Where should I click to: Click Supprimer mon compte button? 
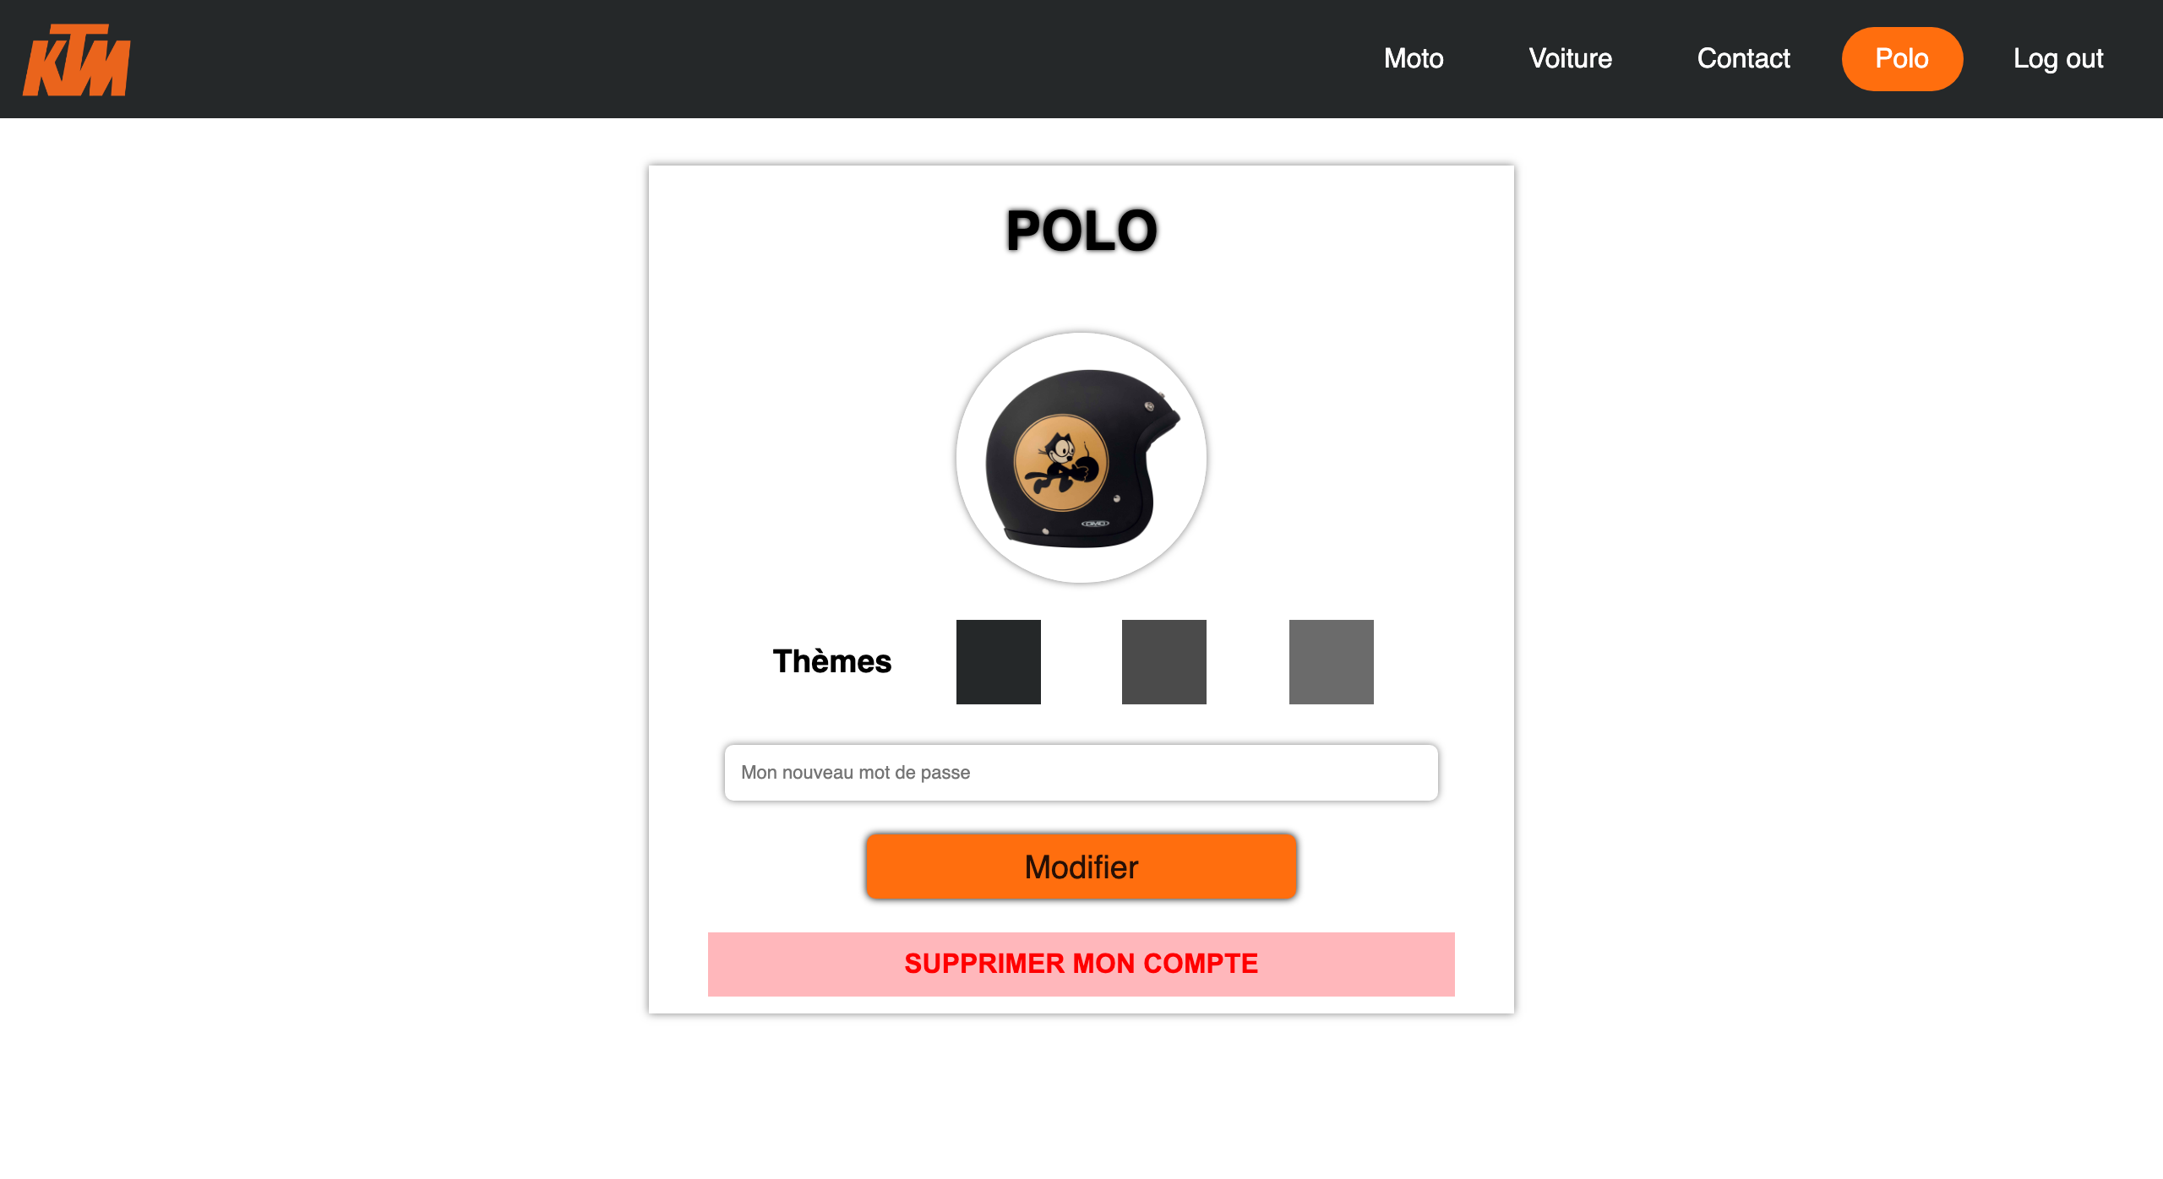[1081, 964]
